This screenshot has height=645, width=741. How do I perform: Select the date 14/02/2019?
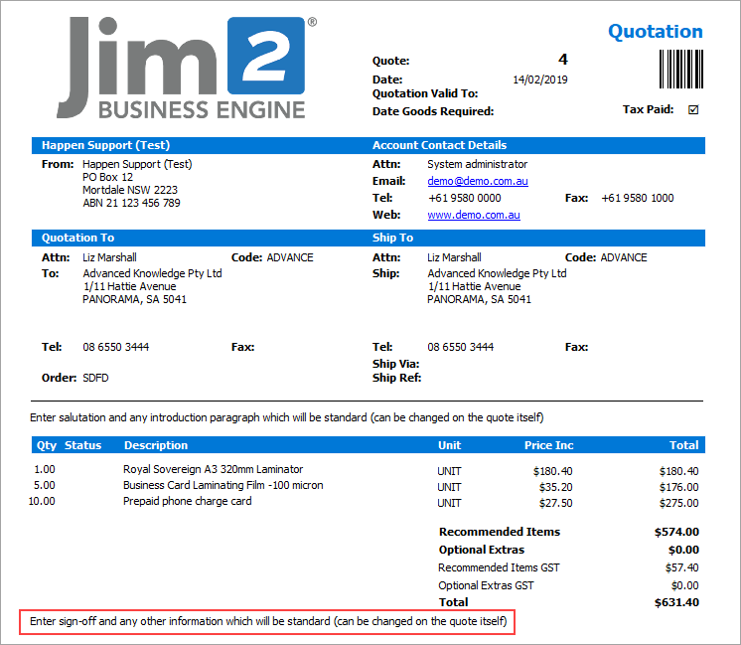pyautogui.click(x=540, y=80)
